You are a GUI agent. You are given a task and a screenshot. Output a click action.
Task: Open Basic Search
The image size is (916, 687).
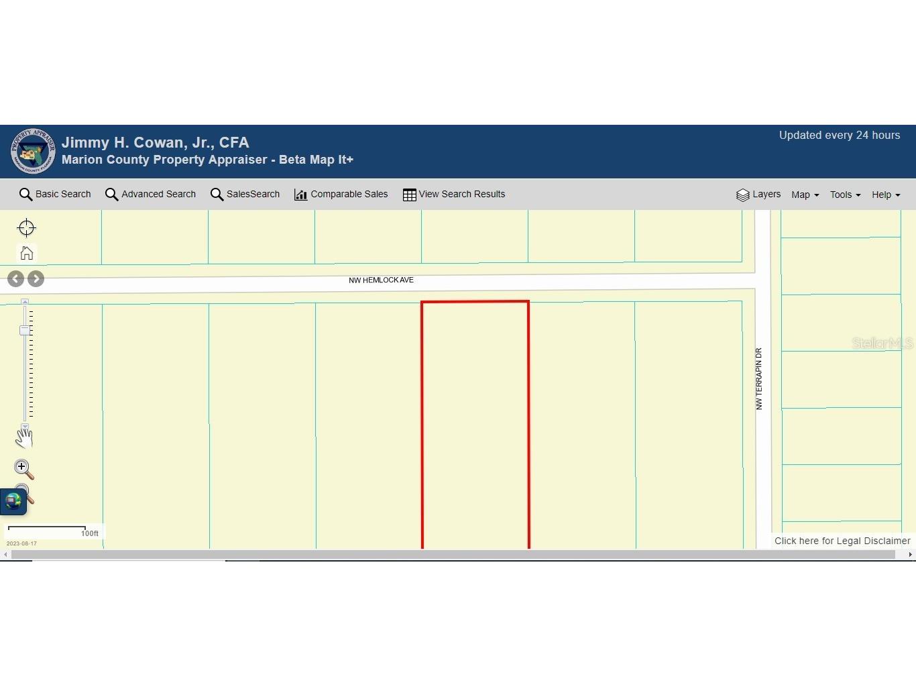pyautogui.click(x=55, y=195)
